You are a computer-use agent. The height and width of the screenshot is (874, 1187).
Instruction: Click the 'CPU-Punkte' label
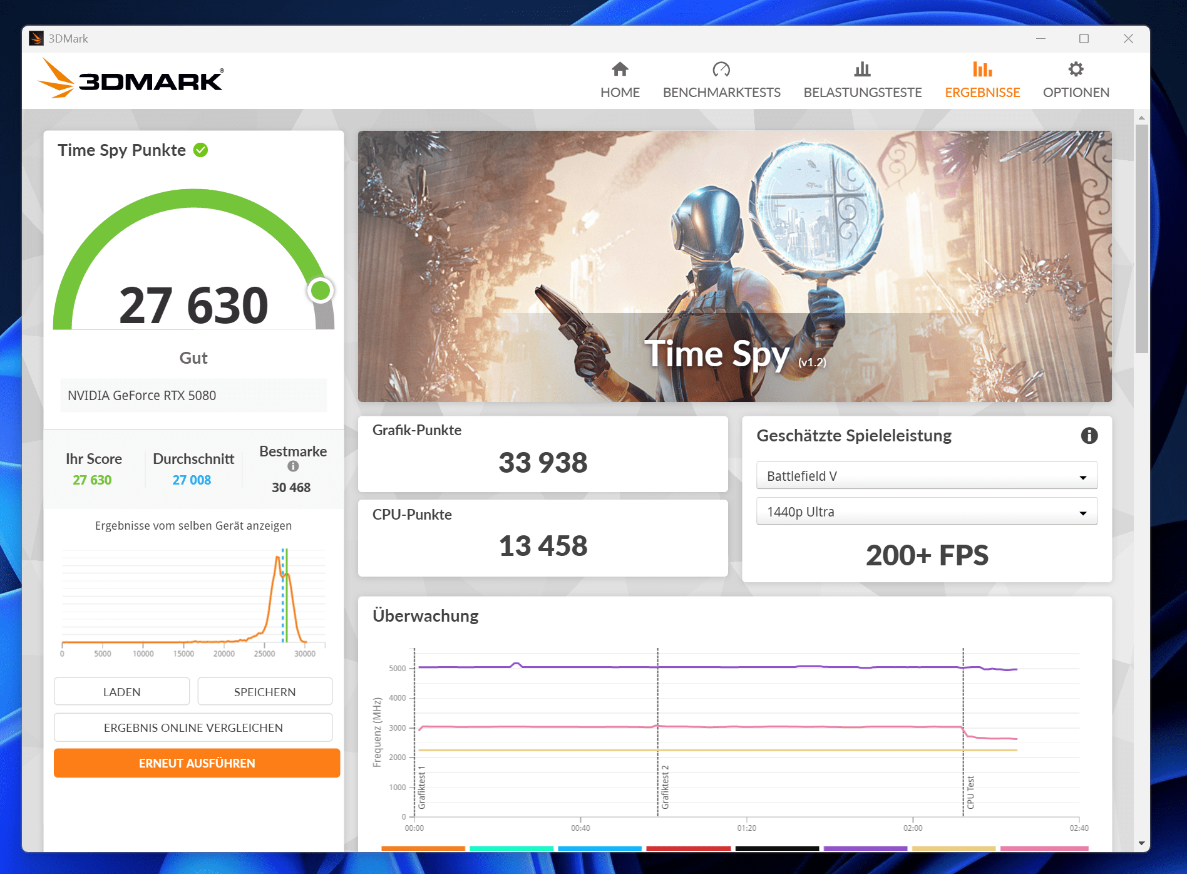coord(412,515)
